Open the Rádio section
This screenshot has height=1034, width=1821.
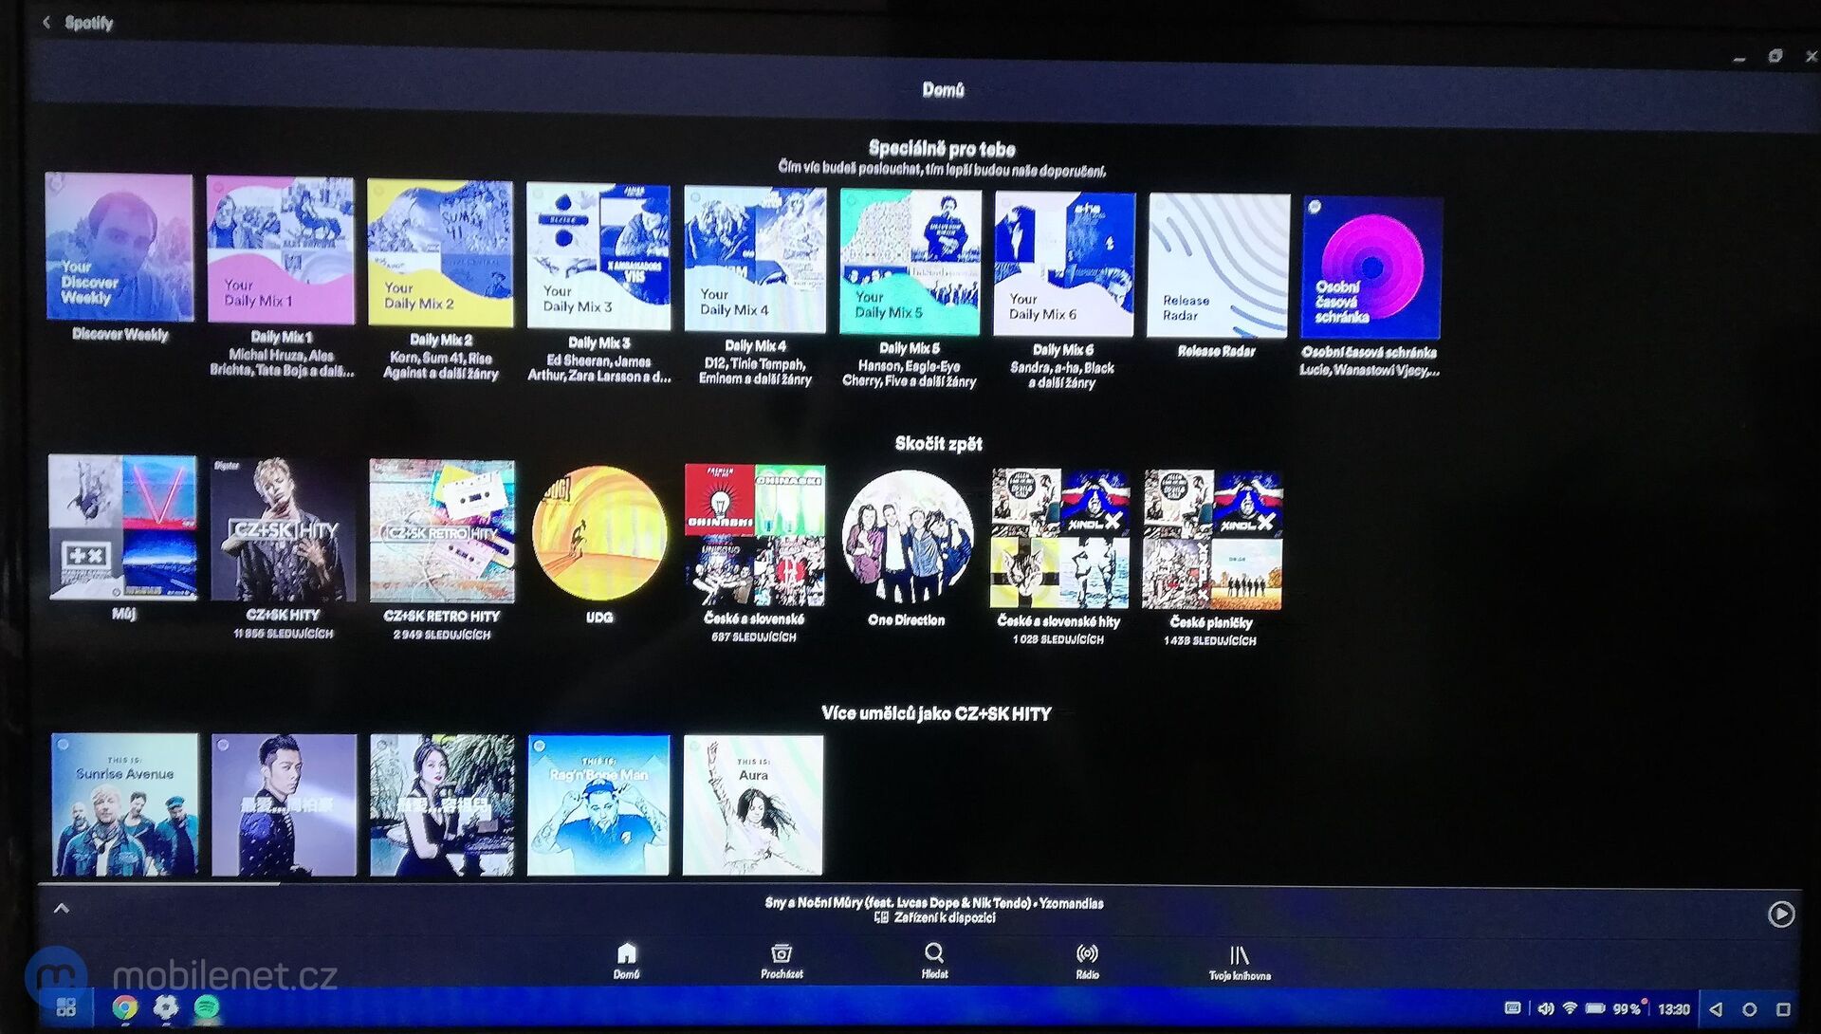[x=1087, y=959]
